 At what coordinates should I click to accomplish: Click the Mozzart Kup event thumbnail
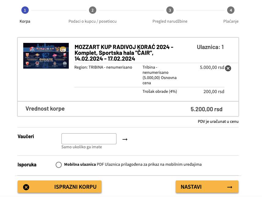46,55
